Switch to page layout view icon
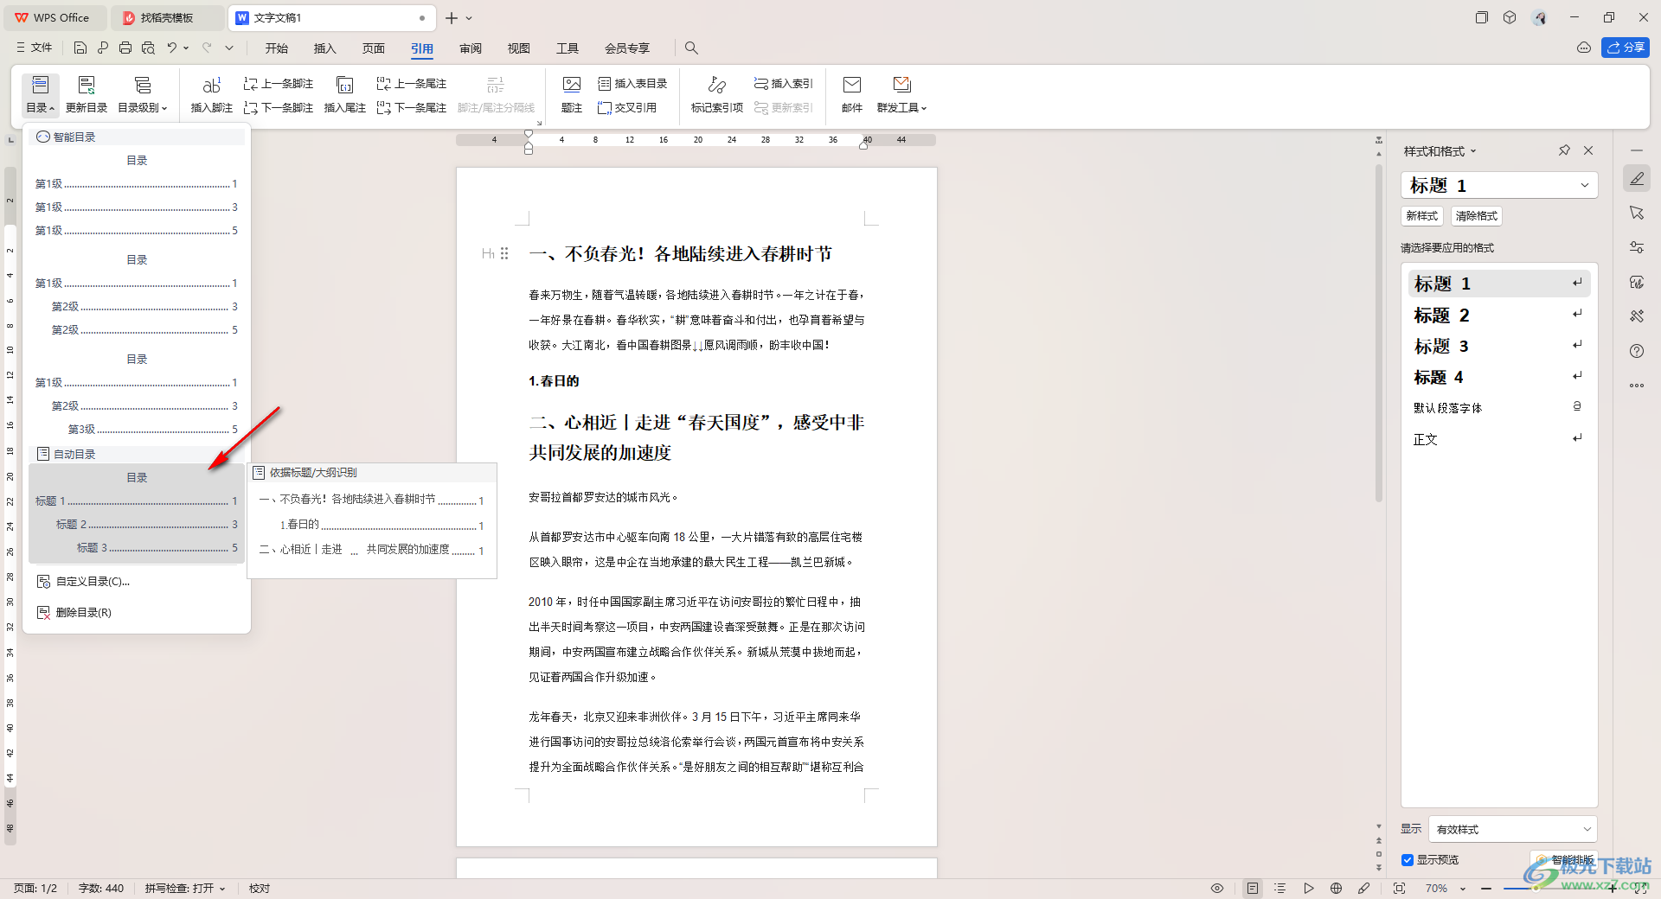 click(1253, 889)
